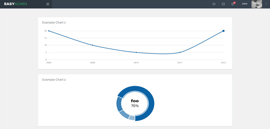Click the 70% value in donut center
The width and height of the screenshot is (270, 129).
[x=135, y=106]
